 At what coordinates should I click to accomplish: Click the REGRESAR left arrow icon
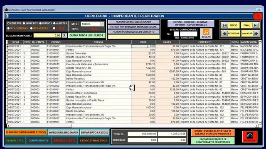[x=224, y=34]
